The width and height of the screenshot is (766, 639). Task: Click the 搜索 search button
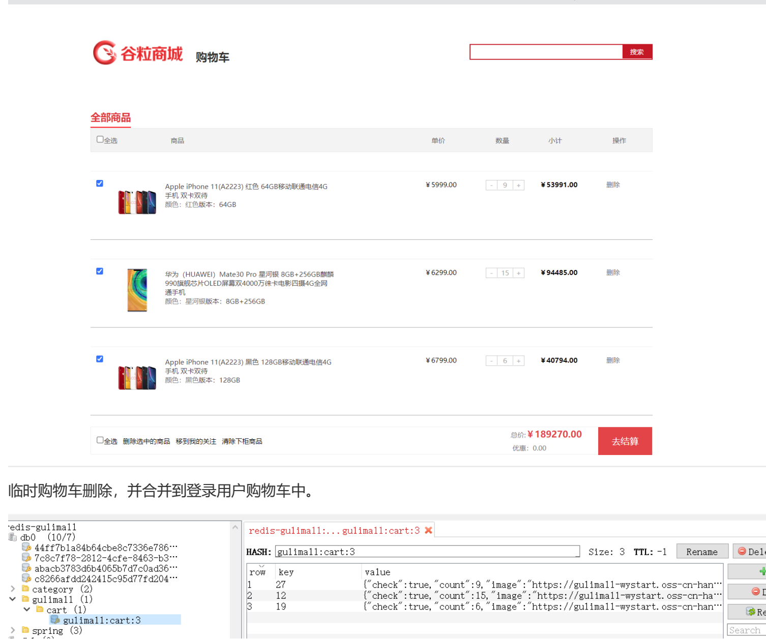click(637, 52)
